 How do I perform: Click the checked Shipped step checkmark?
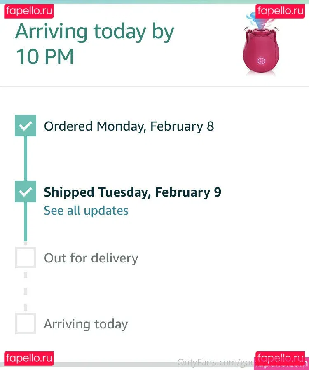[x=26, y=192]
